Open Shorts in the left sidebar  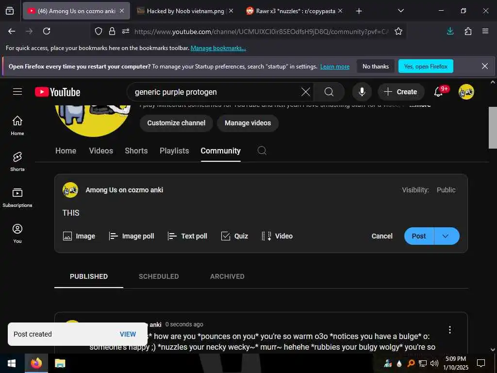pyautogui.click(x=17, y=161)
